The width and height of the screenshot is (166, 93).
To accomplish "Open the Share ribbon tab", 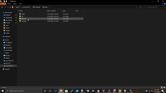I will 15,4.
